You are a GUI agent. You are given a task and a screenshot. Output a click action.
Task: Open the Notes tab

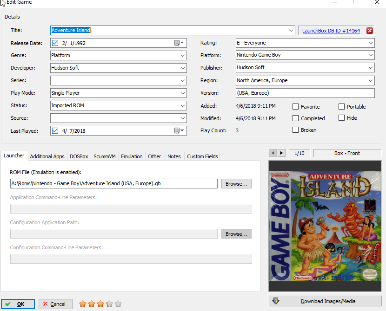[174, 156]
